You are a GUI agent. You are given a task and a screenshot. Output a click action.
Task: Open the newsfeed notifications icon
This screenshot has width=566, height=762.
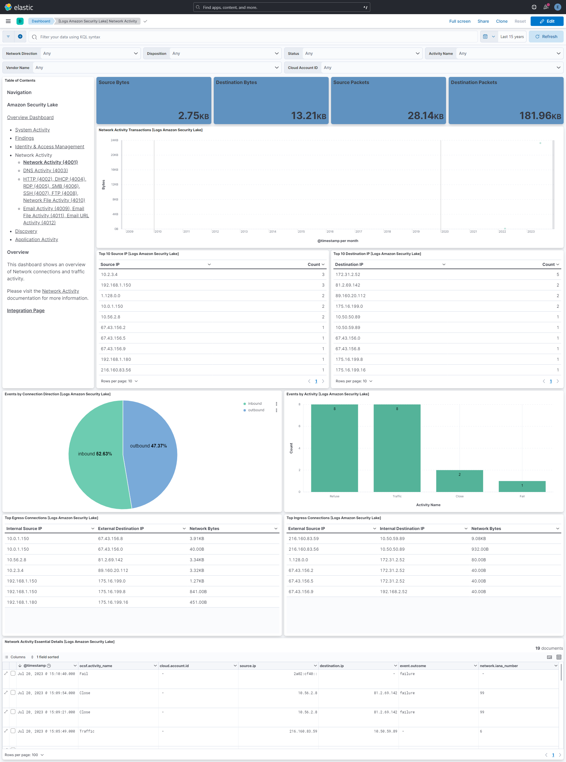pos(546,7)
